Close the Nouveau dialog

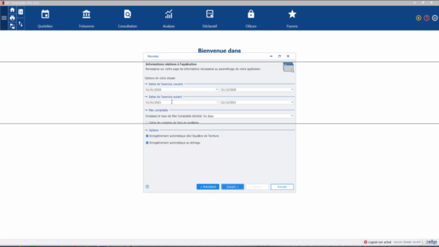coord(288,56)
